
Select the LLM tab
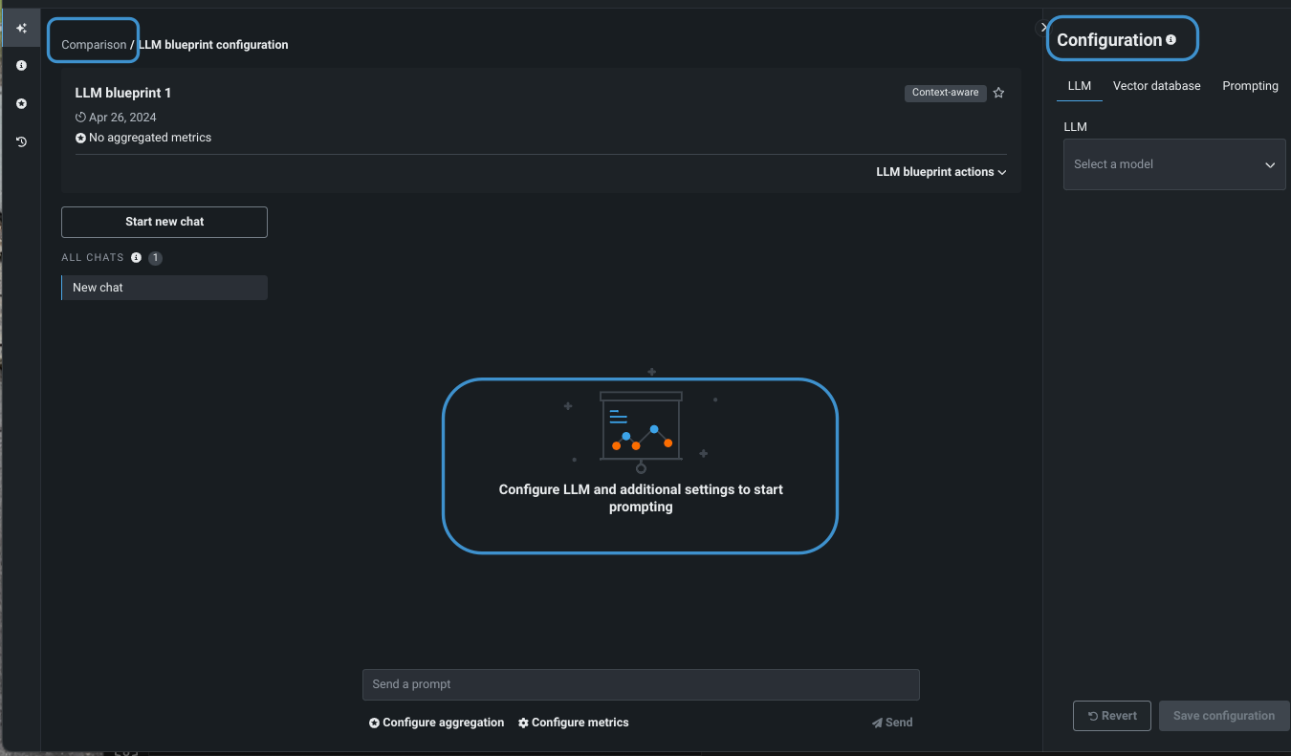click(1079, 86)
